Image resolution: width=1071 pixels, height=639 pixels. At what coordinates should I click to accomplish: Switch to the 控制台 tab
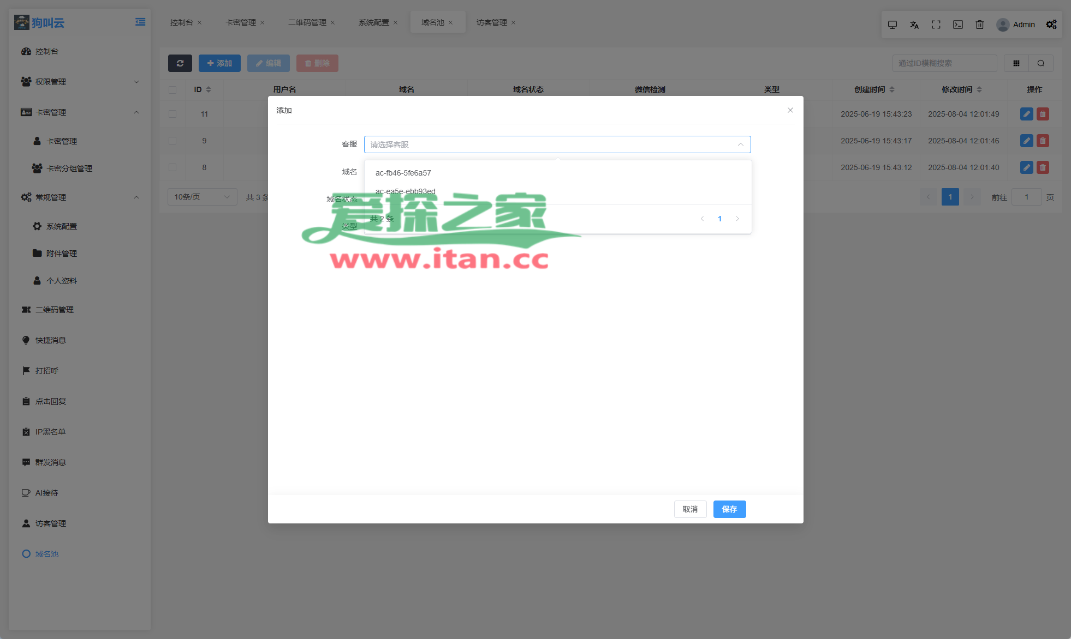tap(182, 22)
